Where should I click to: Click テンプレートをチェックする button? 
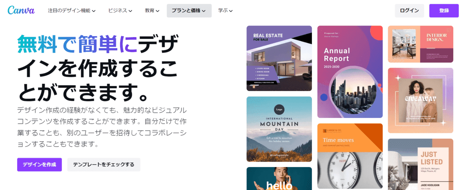click(x=104, y=165)
